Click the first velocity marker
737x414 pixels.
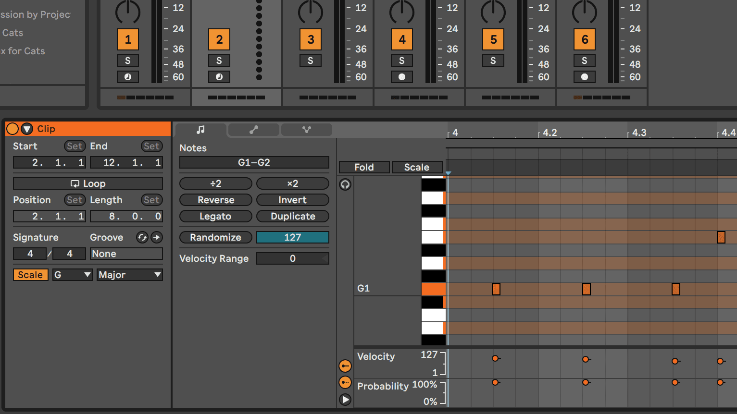[x=495, y=358]
